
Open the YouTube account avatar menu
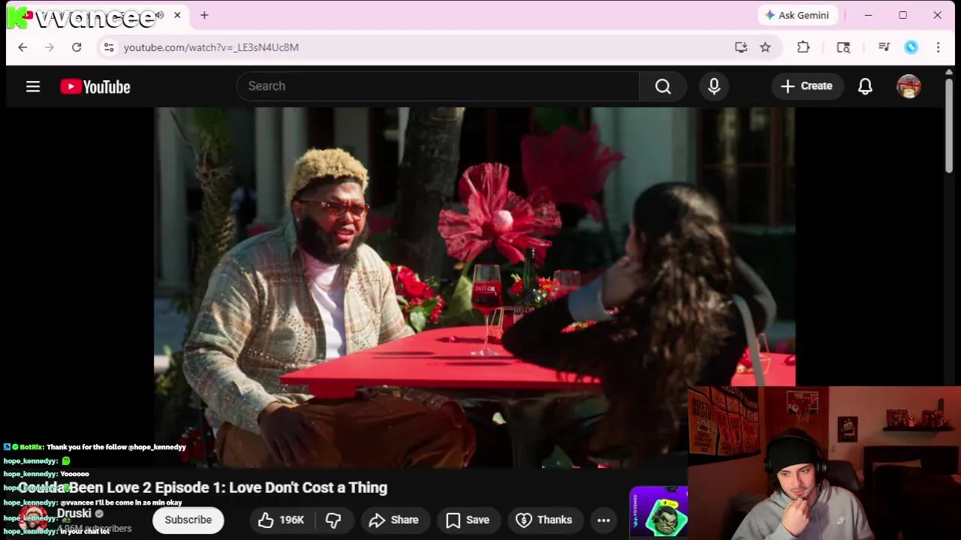pyautogui.click(x=908, y=86)
